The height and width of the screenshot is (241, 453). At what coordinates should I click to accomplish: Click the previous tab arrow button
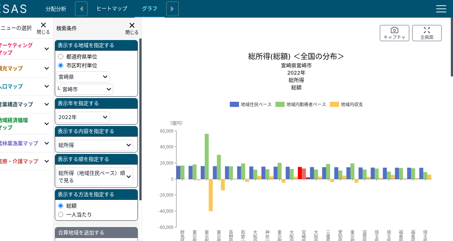pos(81,9)
